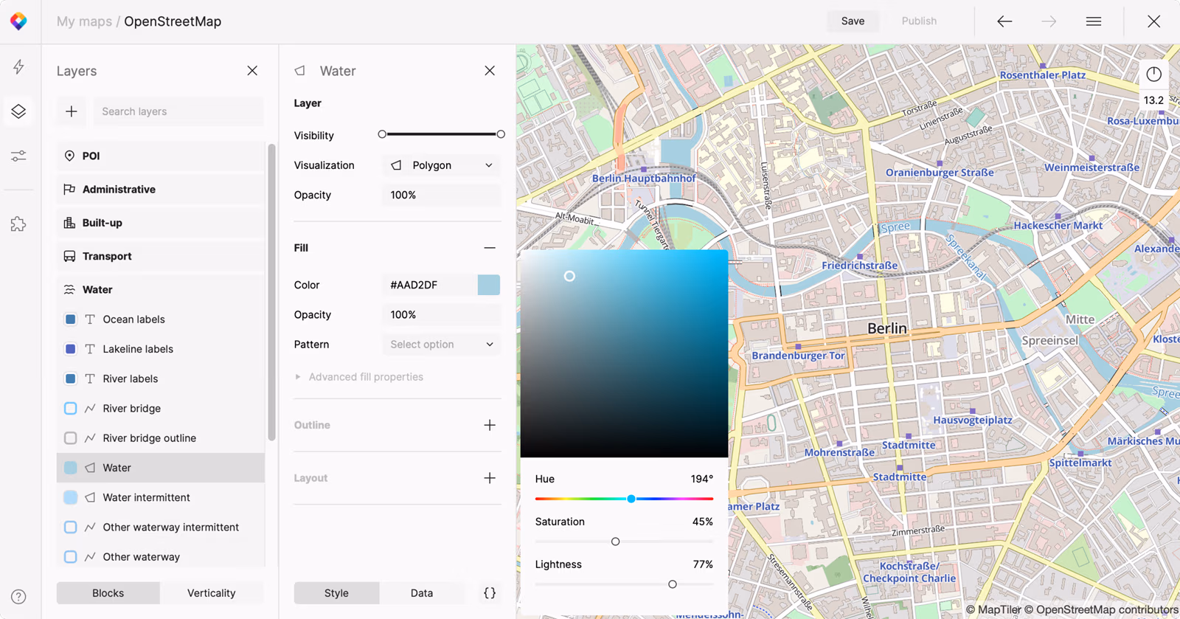
Task: Open the help question mark icon
Action: tap(18, 597)
